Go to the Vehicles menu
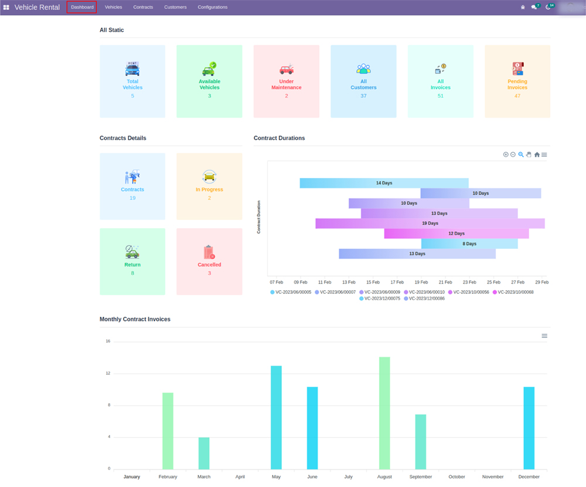Screen dimensions: 586x487 [113, 7]
